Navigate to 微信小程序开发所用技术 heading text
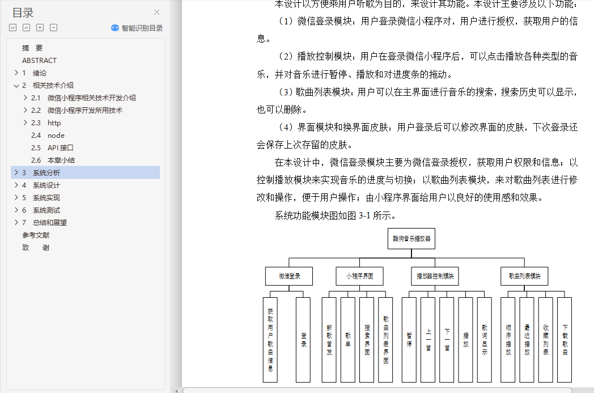This screenshot has height=393, width=594. (x=85, y=110)
